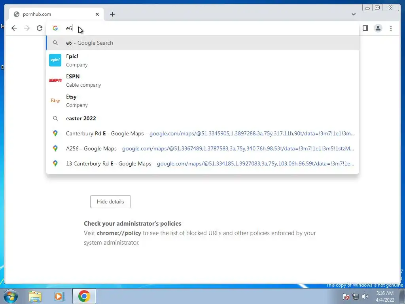
Task: Choose the 'easter 2022' search suggestion
Action: point(202,118)
